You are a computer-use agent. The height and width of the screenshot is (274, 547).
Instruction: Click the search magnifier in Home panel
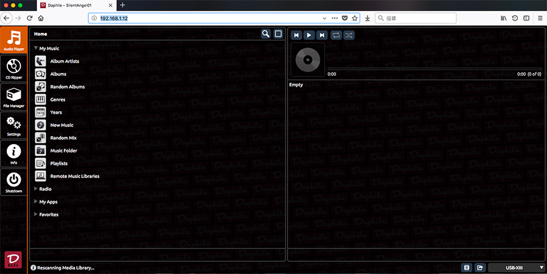[266, 34]
